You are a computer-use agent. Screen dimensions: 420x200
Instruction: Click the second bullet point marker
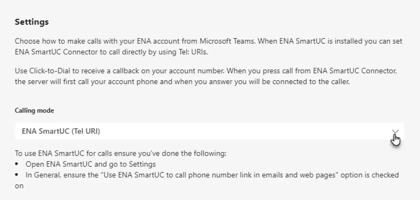coord(17,174)
